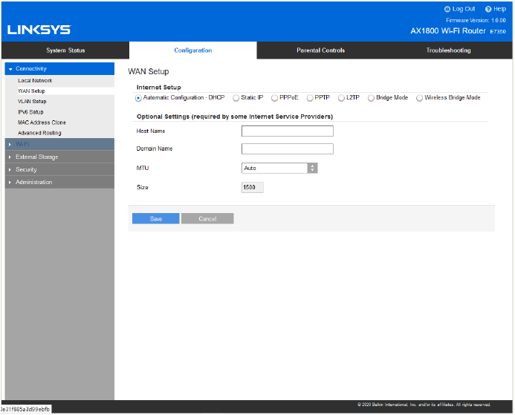Select the Static IP radio option
Image resolution: width=515 pixels, height=415 pixels.
click(236, 97)
